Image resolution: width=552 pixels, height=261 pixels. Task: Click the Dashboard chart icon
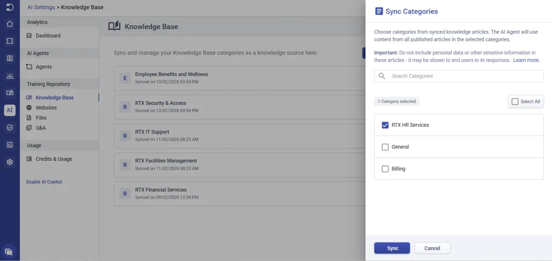click(x=29, y=36)
